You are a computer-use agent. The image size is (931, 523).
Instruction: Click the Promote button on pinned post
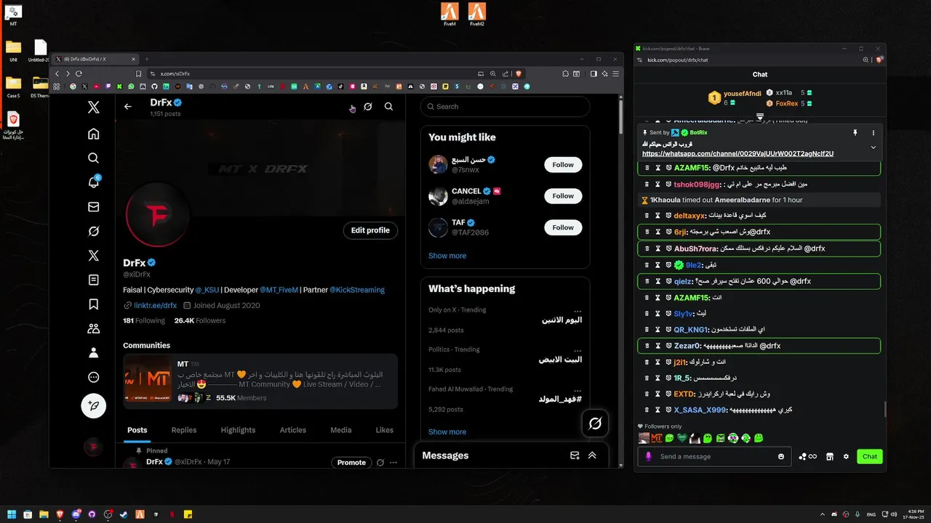pyautogui.click(x=351, y=463)
